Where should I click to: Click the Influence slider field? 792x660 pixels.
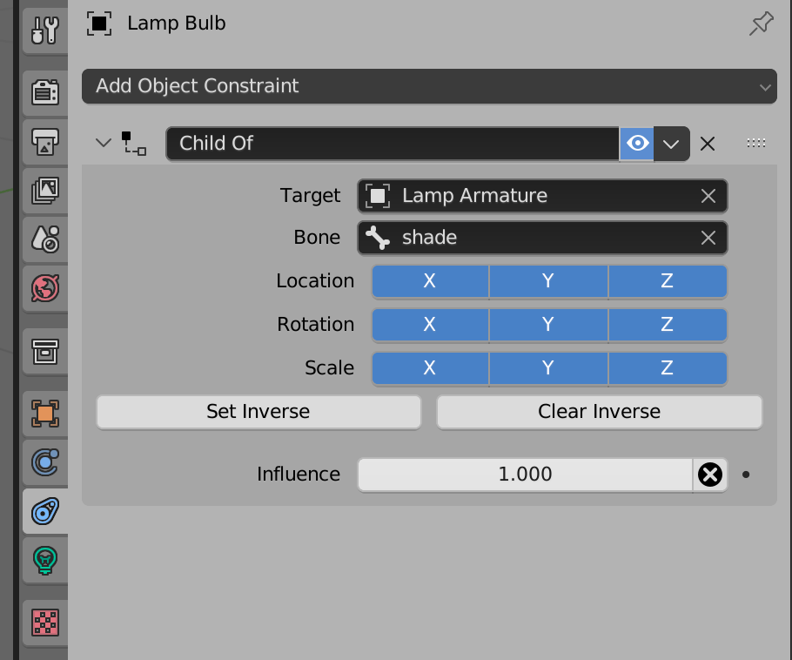pyautogui.click(x=525, y=475)
